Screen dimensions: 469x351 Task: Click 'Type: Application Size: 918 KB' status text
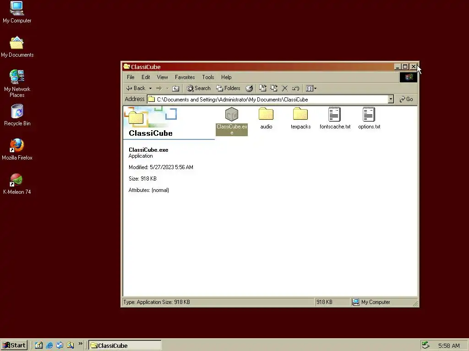coord(157,302)
